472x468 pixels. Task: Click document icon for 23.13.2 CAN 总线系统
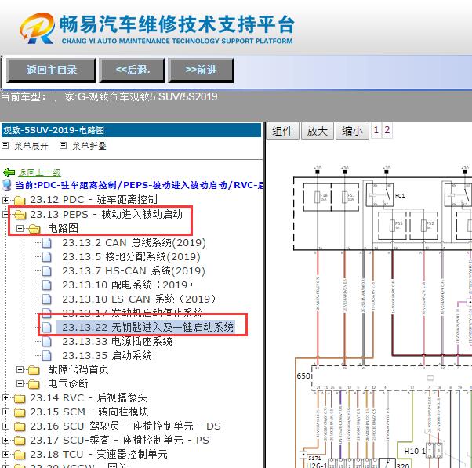tap(47, 243)
